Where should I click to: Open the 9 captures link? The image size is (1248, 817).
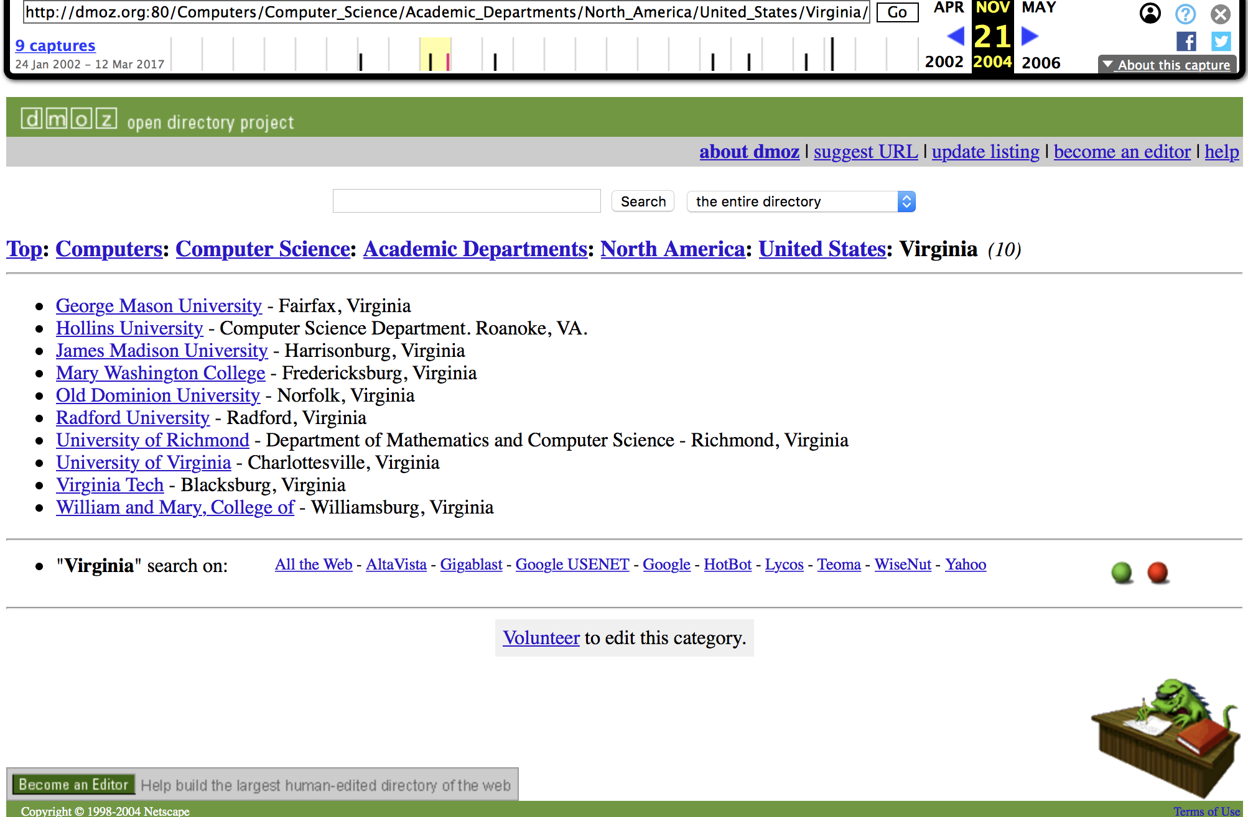pos(55,45)
